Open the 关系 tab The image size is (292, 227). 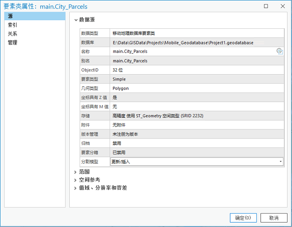13,34
